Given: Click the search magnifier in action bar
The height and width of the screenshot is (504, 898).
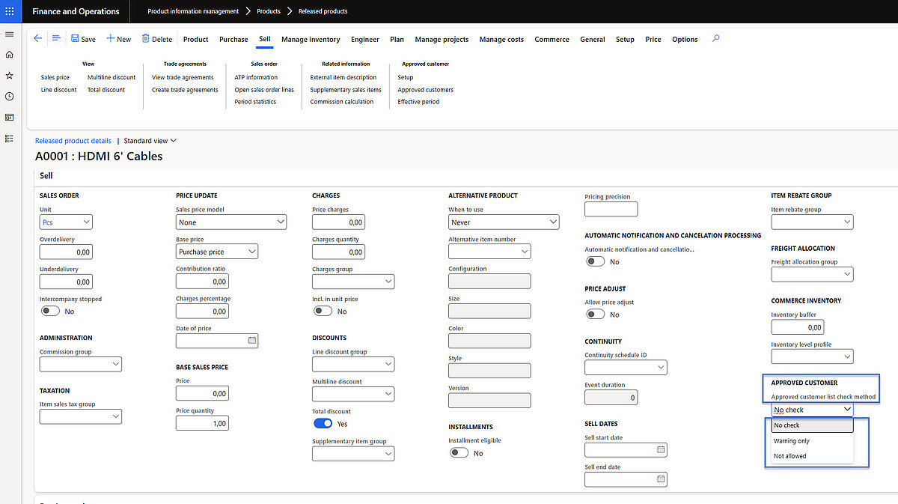Looking at the screenshot, I should [715, 38].
